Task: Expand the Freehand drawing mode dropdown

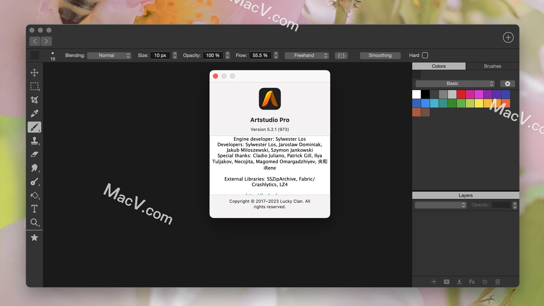Action: (x=307, y=56)
